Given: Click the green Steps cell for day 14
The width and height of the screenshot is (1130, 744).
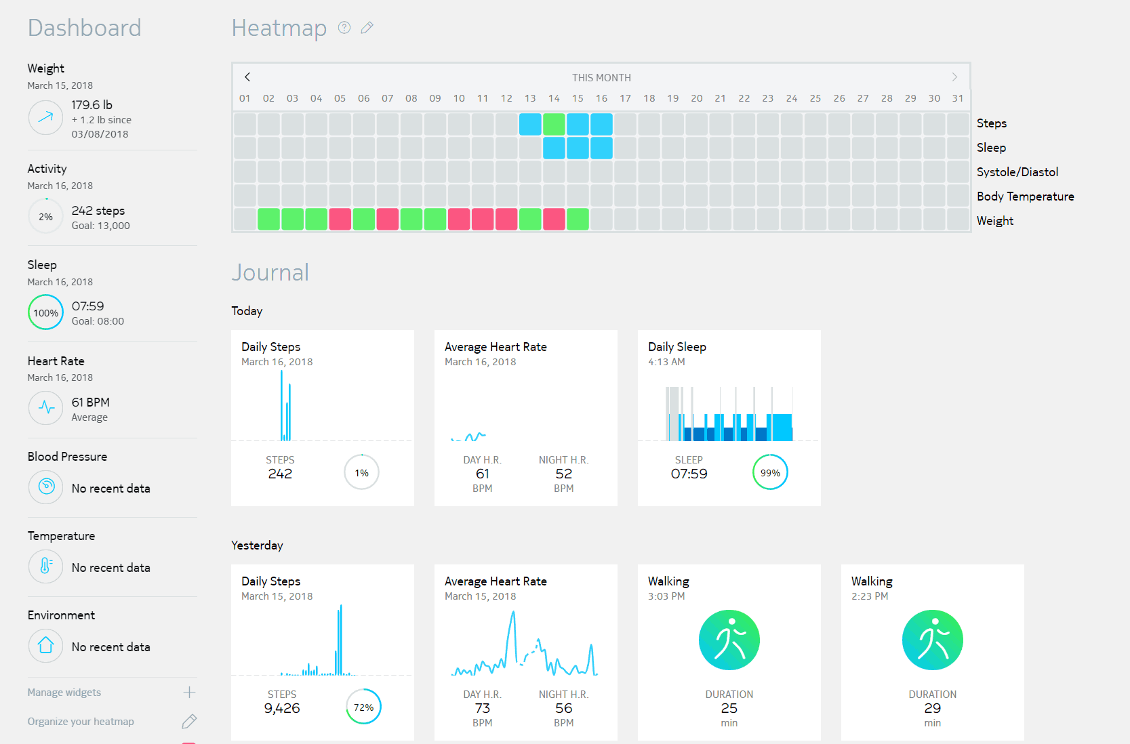Looking at the screenshot, I should point(554,125).
